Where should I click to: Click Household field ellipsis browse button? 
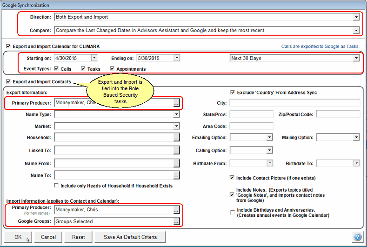(176, 138)
